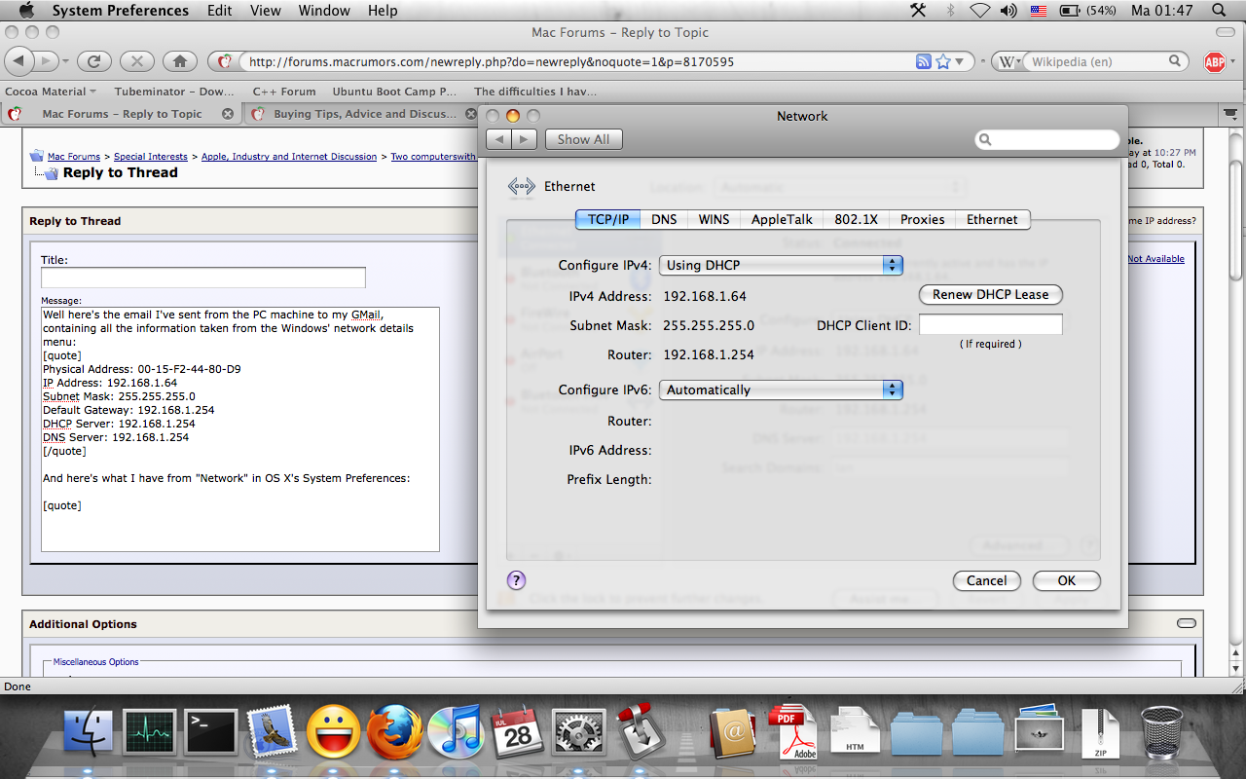Click the AirPort Wi-Fi menu bar icon
Screen dimensions: 1246x779
click(979, 11)
